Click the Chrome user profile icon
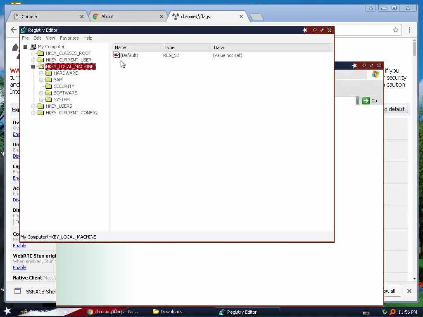 coord(371,8)
